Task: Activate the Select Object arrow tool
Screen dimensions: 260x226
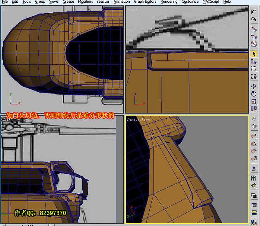Action: tap(254, 54)
